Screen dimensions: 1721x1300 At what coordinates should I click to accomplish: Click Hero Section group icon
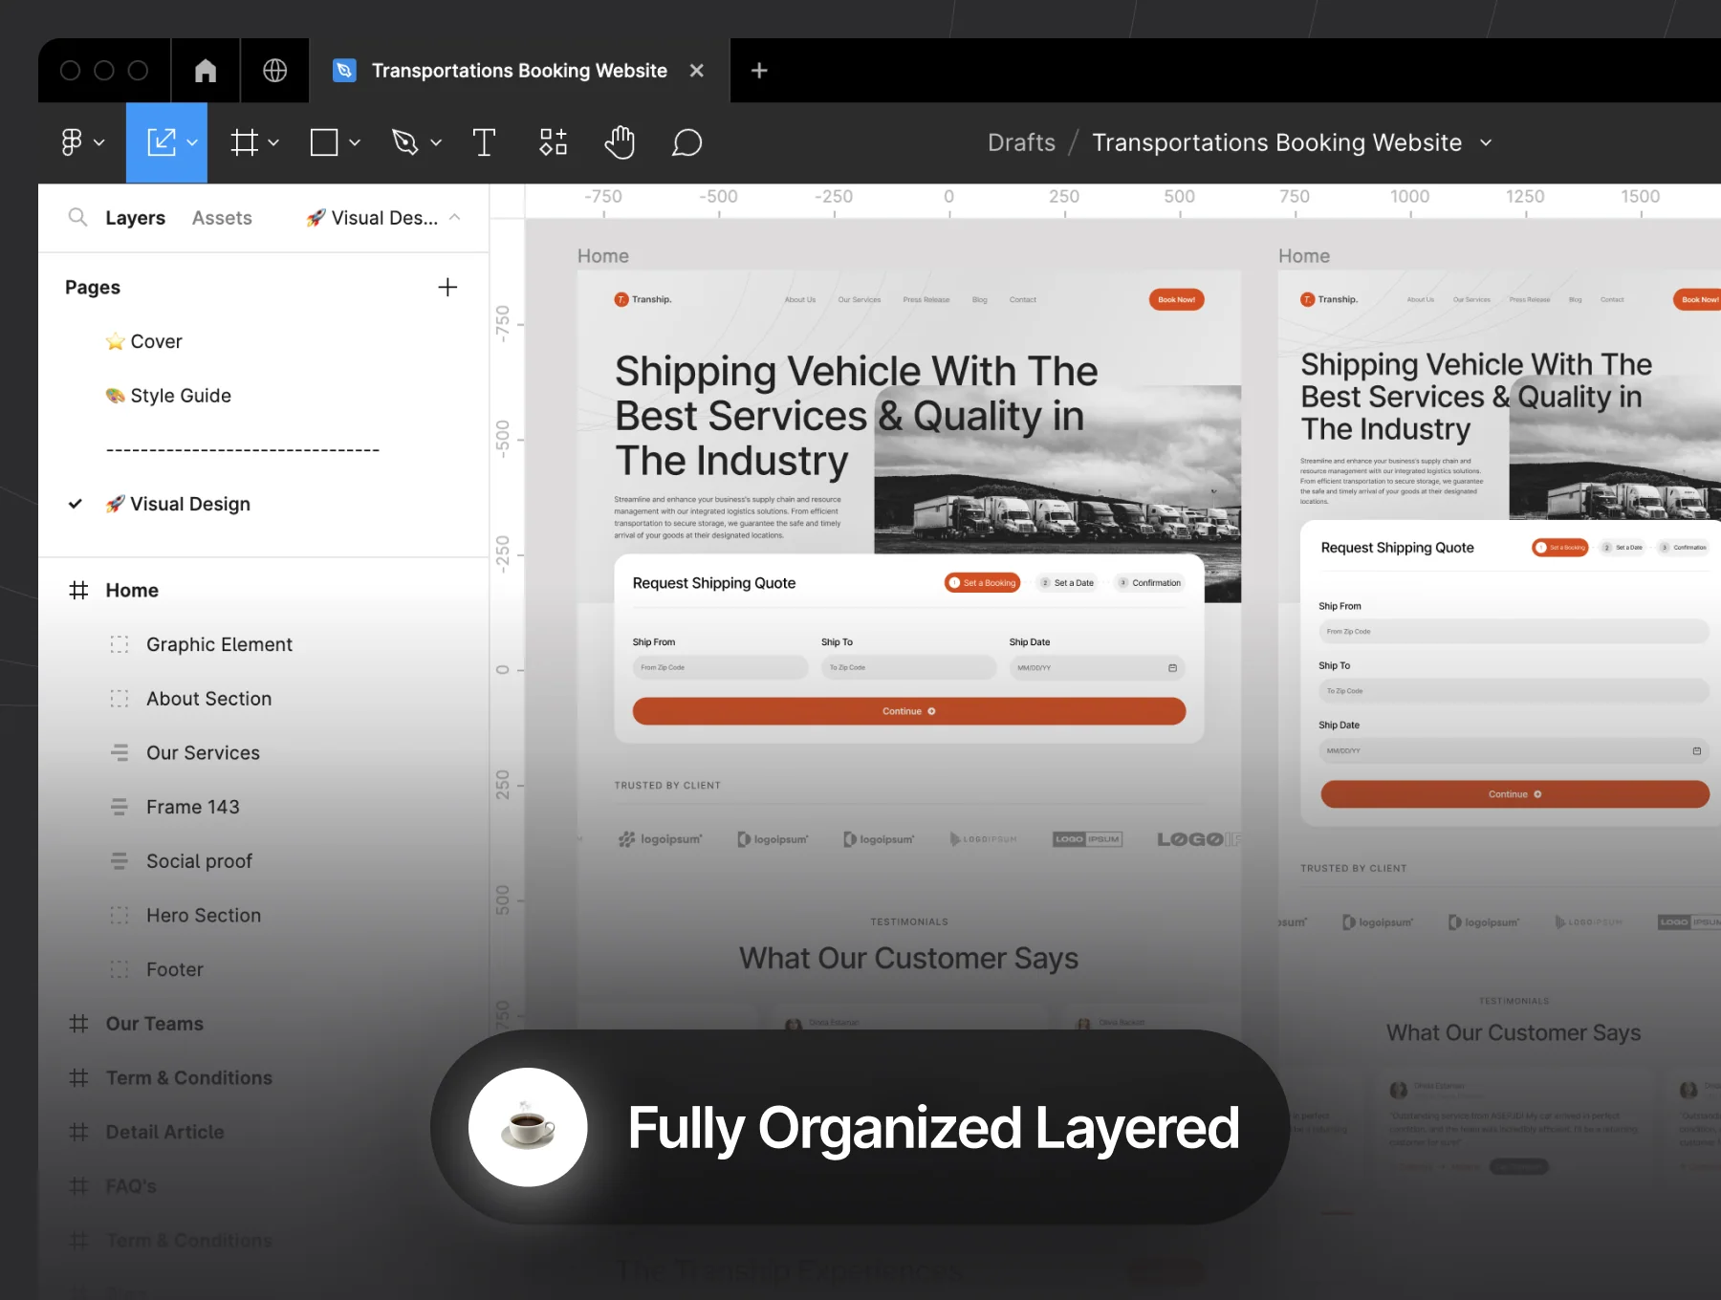pos(120,915)
